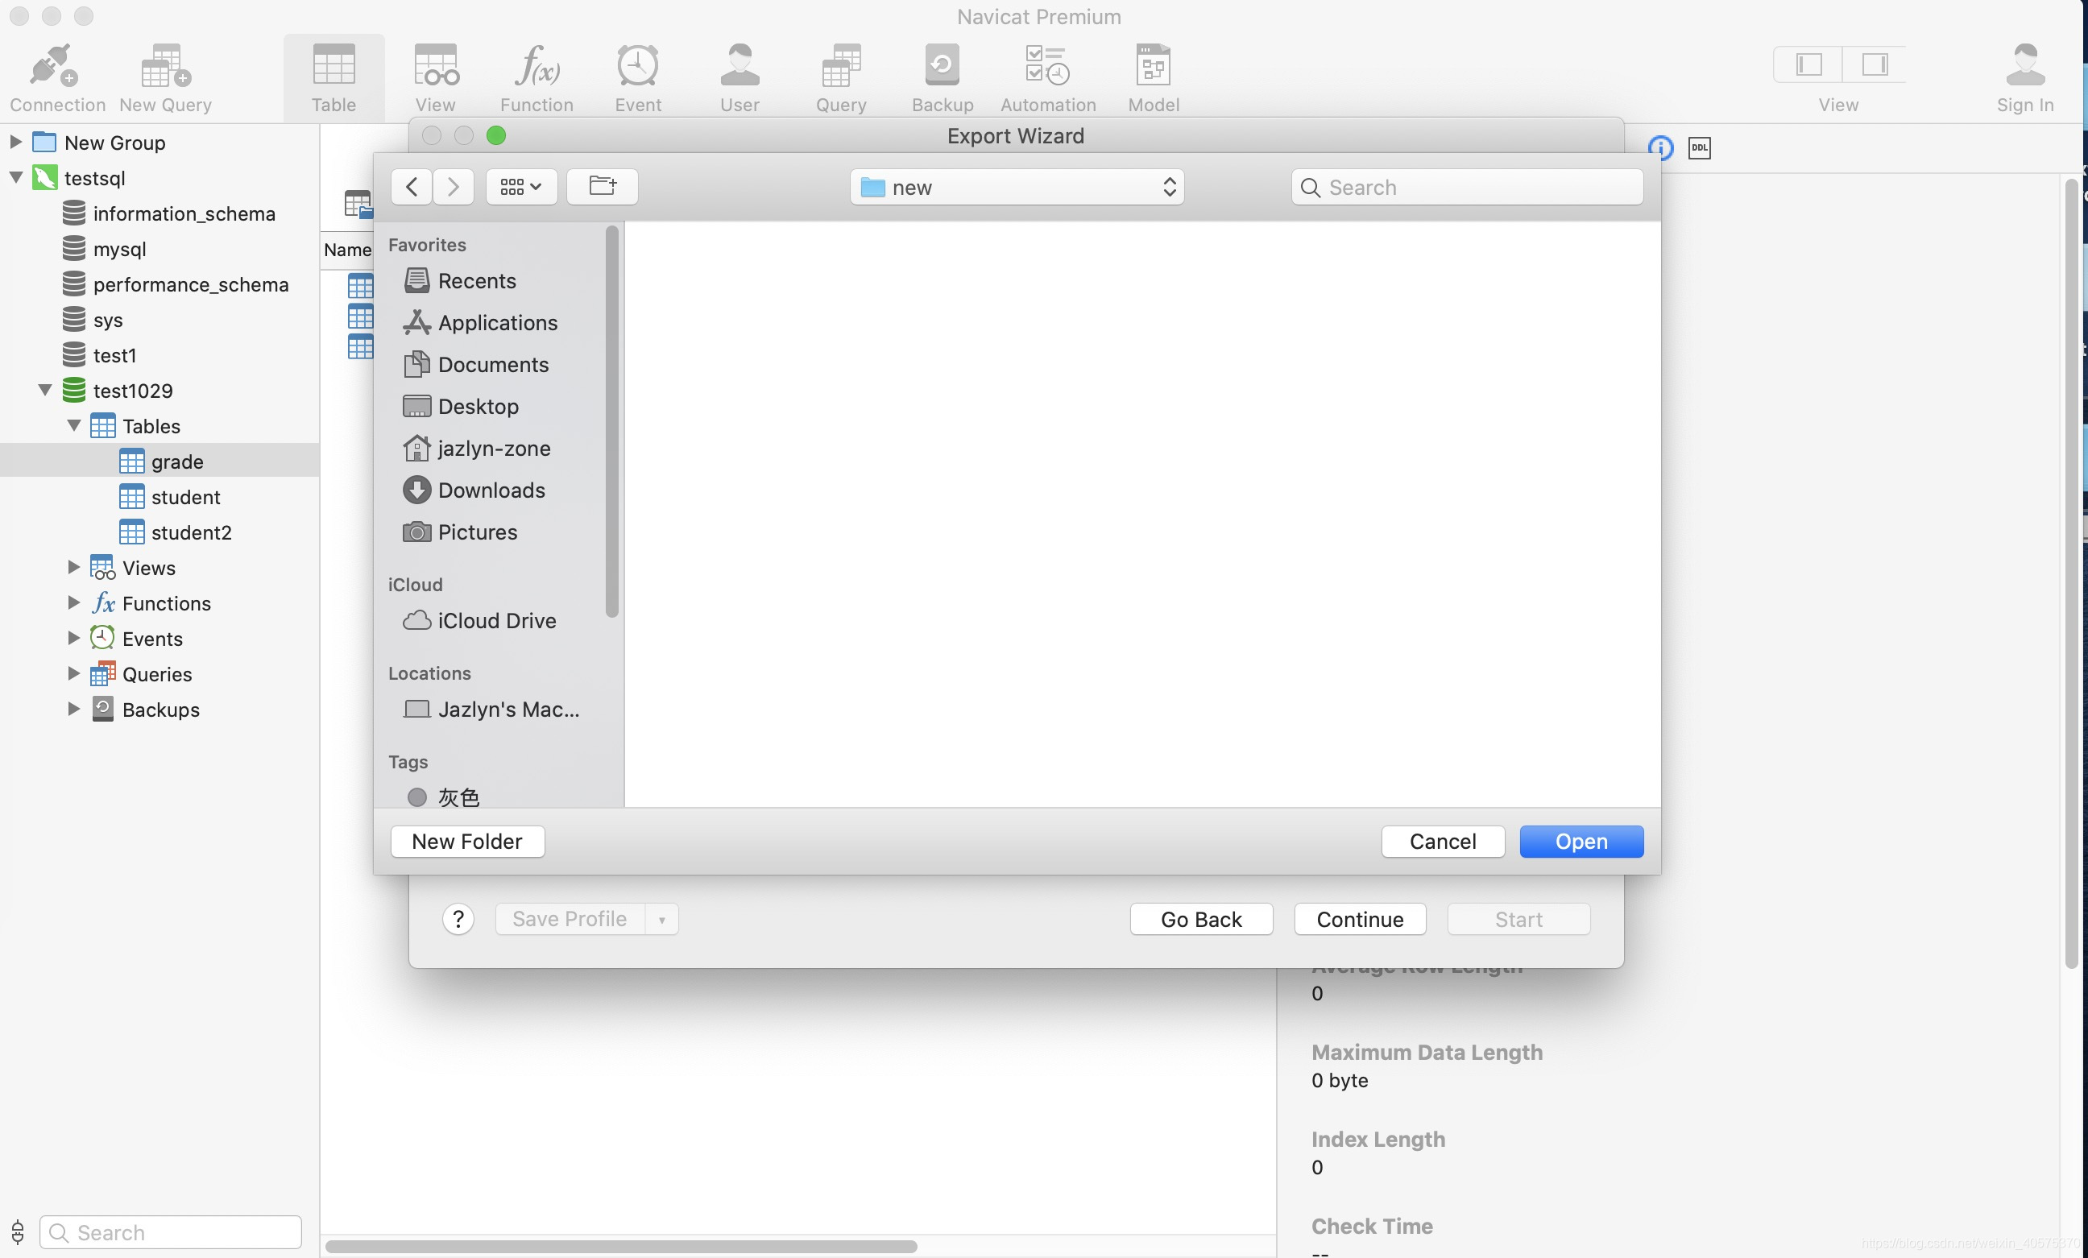The image size is (2088, 1258).
Task: Click the New Folder button
Action: pyautogui.click(x=467, y=841)
